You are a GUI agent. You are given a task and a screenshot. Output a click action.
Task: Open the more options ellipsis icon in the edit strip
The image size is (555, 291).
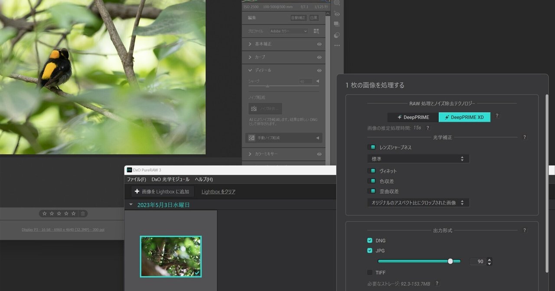pos(337,45)
